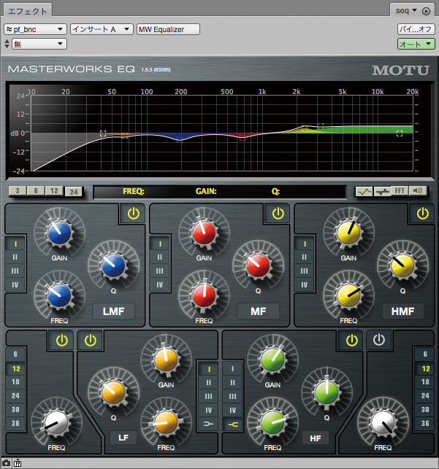Toggle HF band power button
Screen dimensions: 439x469
point(351,341)
